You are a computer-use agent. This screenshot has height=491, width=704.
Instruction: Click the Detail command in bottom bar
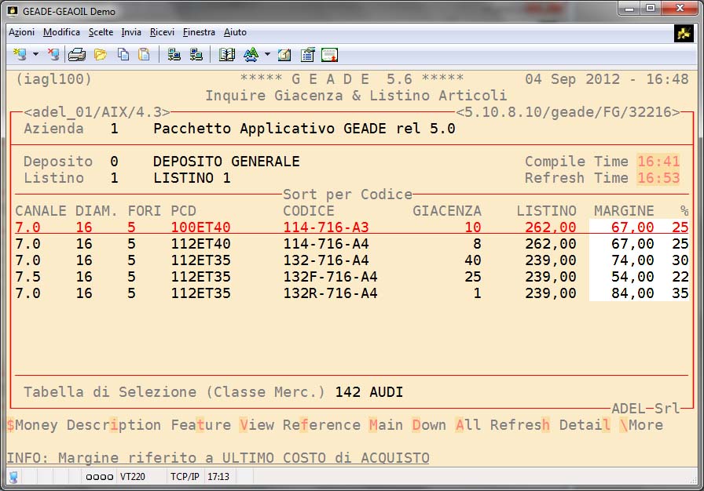[x=585, y=425]
